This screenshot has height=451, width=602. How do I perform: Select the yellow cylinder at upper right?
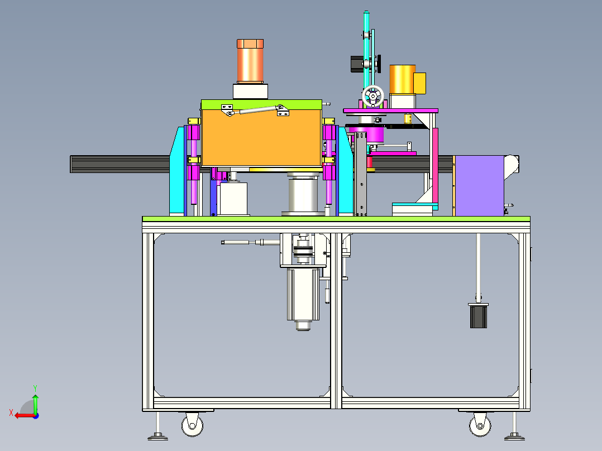[402, 79]
